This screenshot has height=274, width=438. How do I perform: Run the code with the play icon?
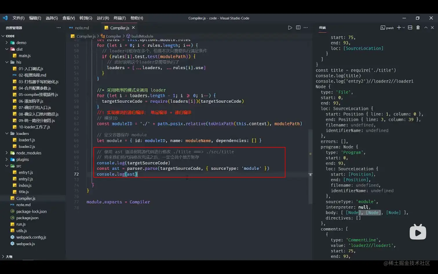290,28
